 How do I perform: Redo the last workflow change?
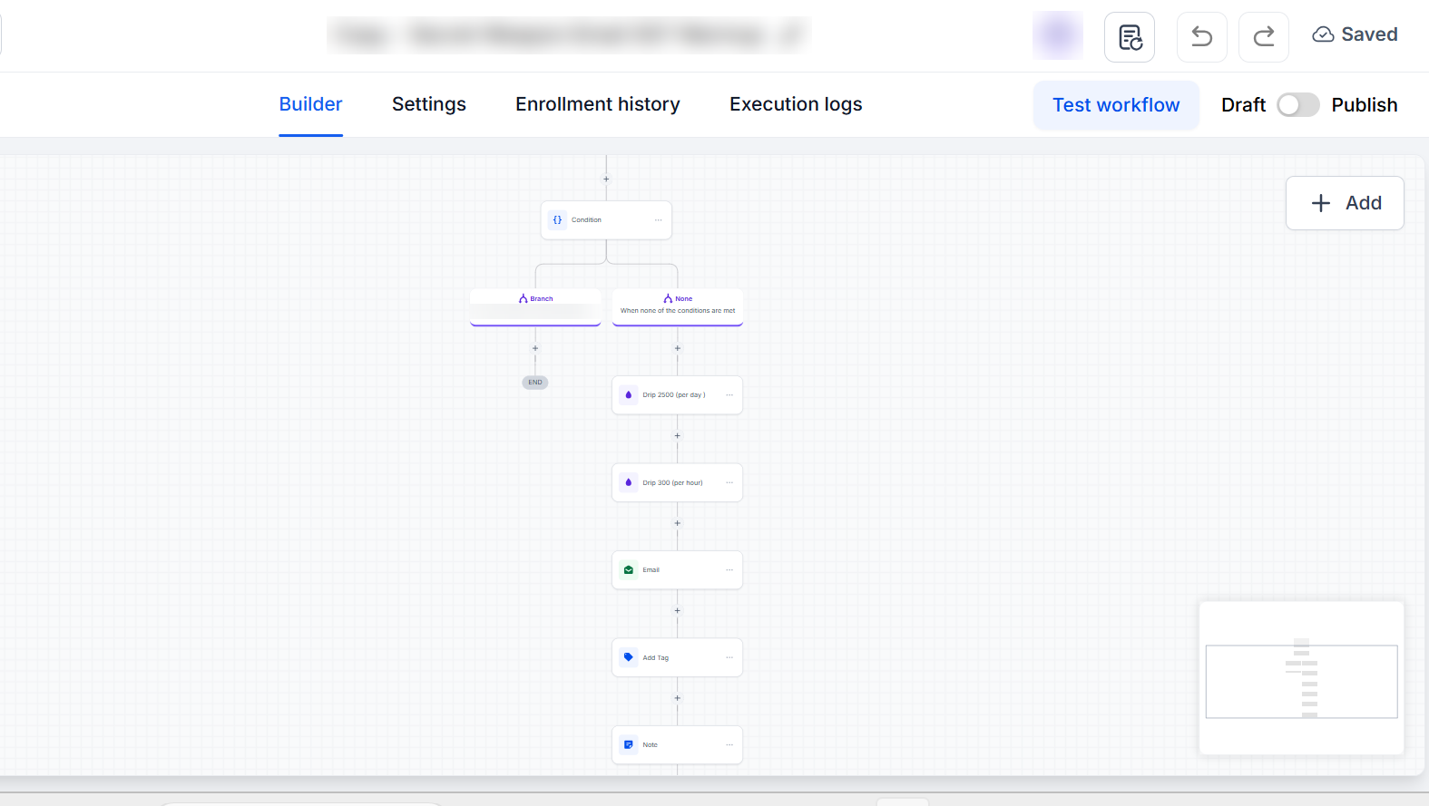pos(1264,37)
